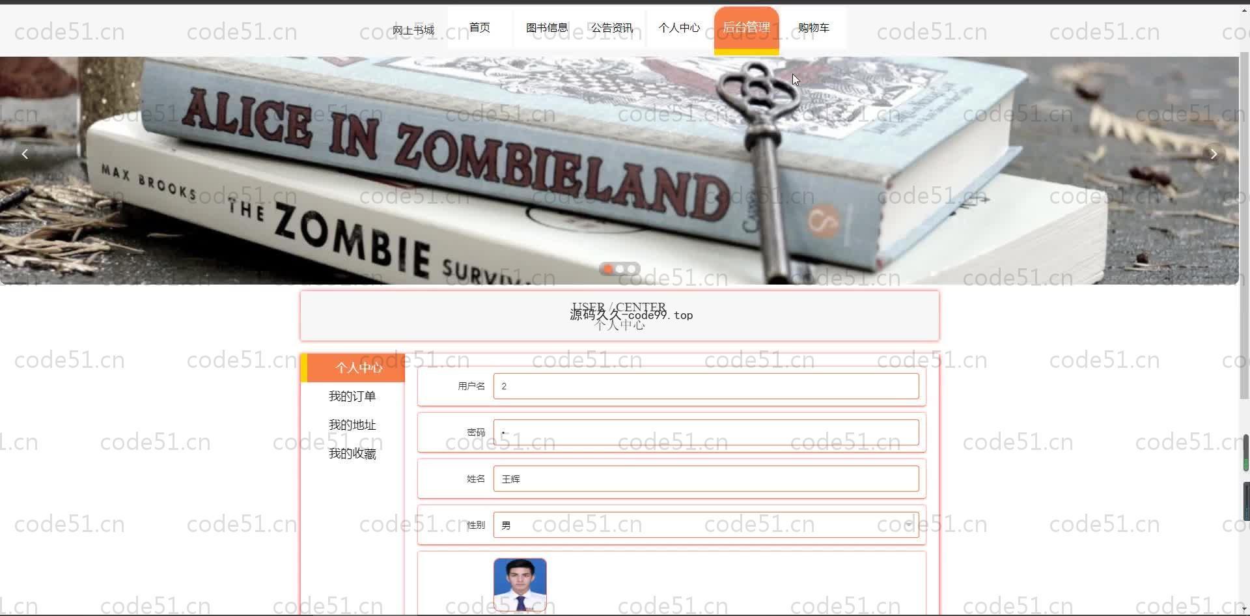This screenshot has width=1250, height=616.
Task: Open 个人中心 in top navigation
Action: (679, 27)
